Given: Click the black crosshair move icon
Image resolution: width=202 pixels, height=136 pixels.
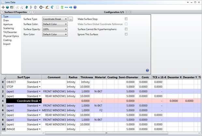Looking at the screenshot, I should [3, 7].
